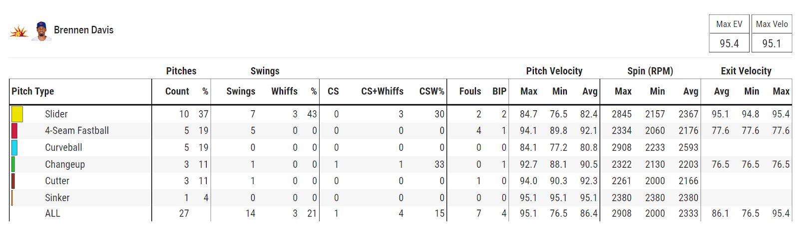Select the Sinker row label

[57, 198]
